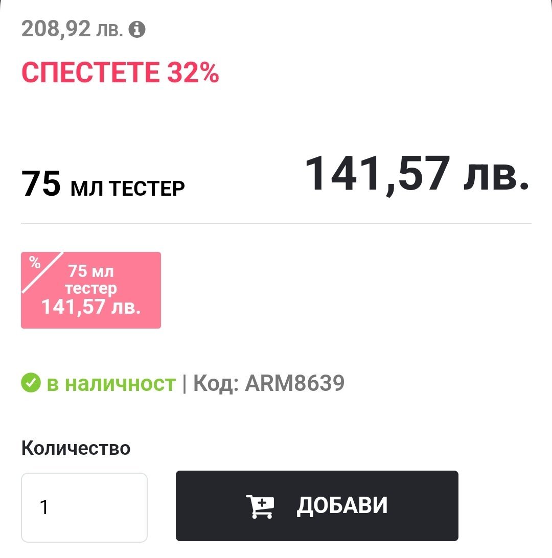552x558 pixels.
Task: Click the product code ARM8639
Action: coord(295,383)
